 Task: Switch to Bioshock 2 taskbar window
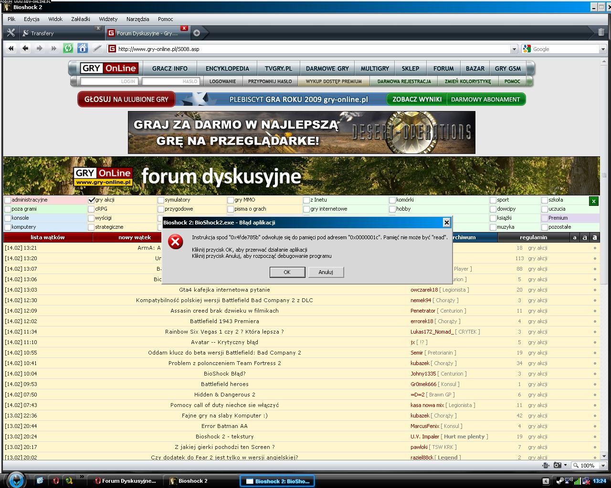[199, 481]
